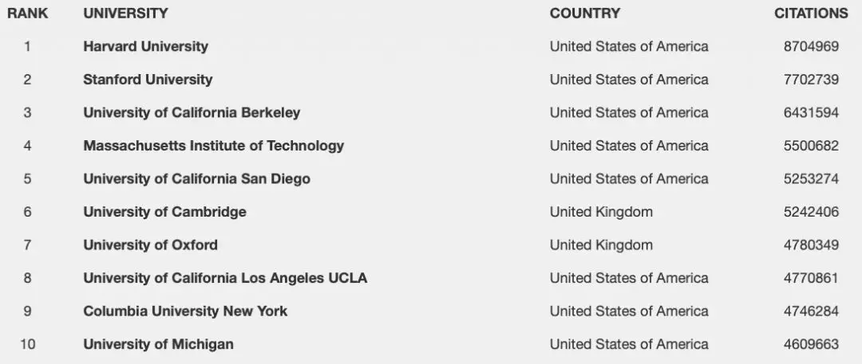
Task: Open the University of Oxford entry
Action: pyautogui.click(x=150, y=245)
